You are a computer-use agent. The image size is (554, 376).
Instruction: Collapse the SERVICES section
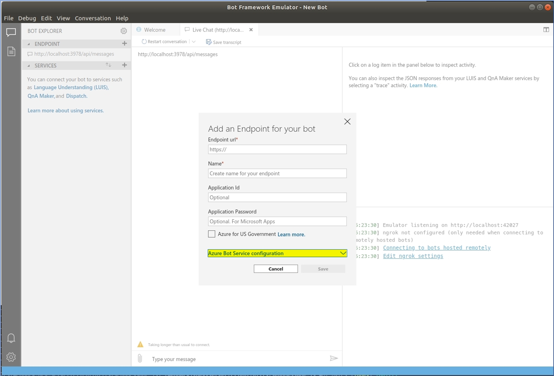pyautogui.click(x=29, y=66)
